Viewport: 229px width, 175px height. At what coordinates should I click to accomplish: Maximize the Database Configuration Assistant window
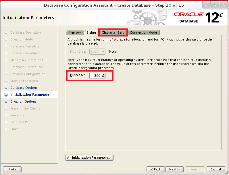coord(215,5)
